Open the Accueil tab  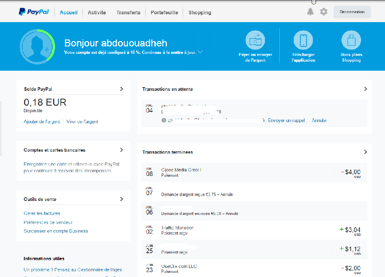(69, 12)
